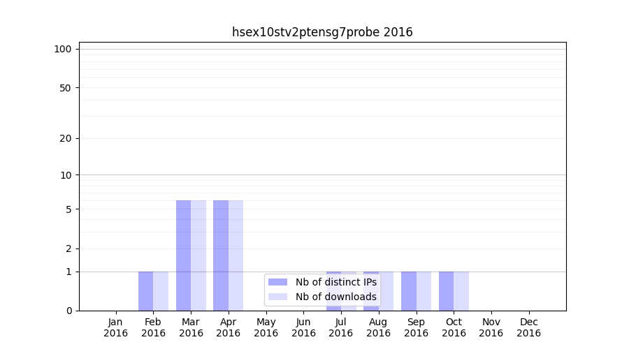
Task: Click the Nov 2016 x-axis label
Action: click(491, 327)
